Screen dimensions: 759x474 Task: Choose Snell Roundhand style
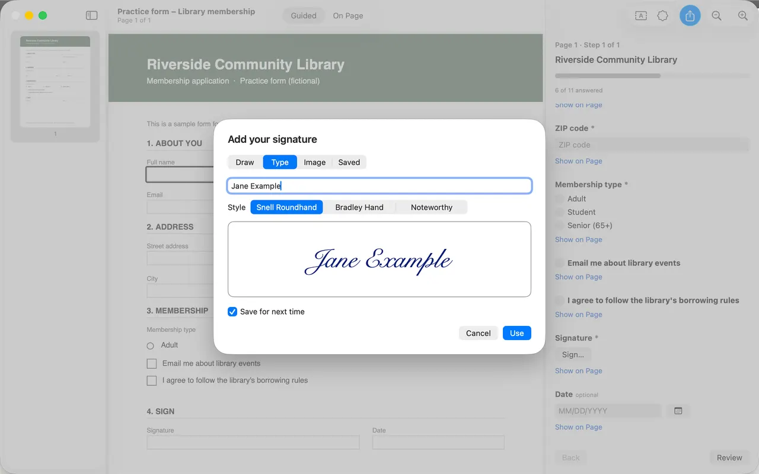pyautogui.click(x=286, y=207)
